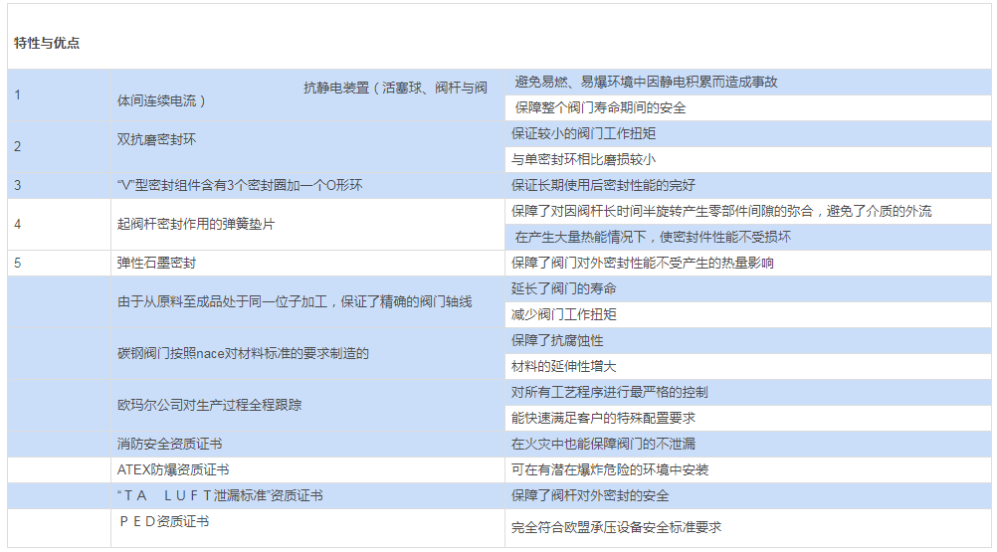
Task: Select the ATEX防爆资质证书 cell
Action: pyautogui.click(x=173, y=469)
